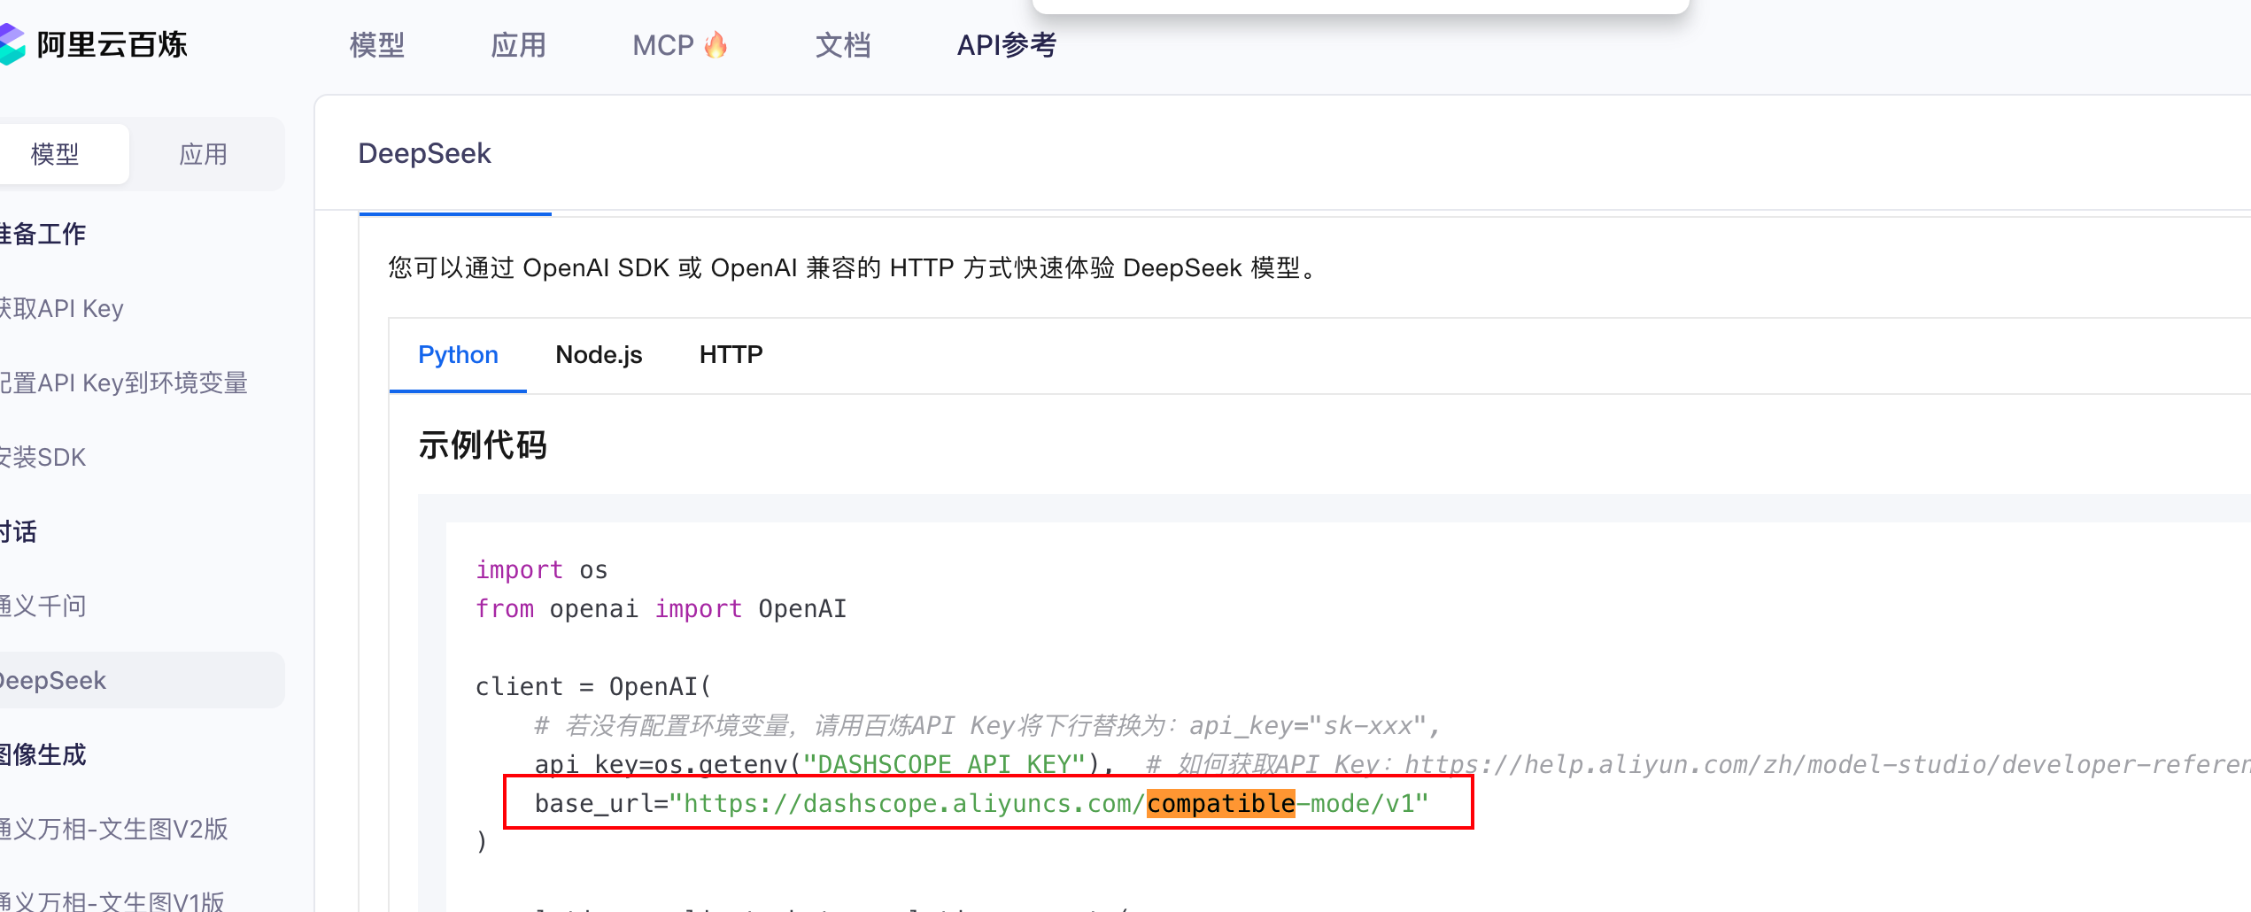Click the 'client = OpenAI(' code line
Screen dimensions: 2251x912
593,686
